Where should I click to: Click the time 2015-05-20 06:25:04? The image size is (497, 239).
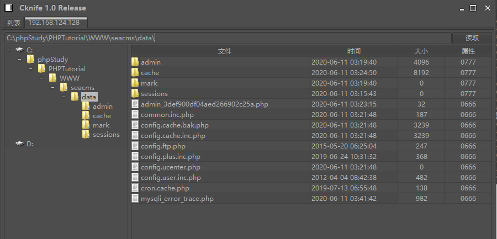[344, 146]
